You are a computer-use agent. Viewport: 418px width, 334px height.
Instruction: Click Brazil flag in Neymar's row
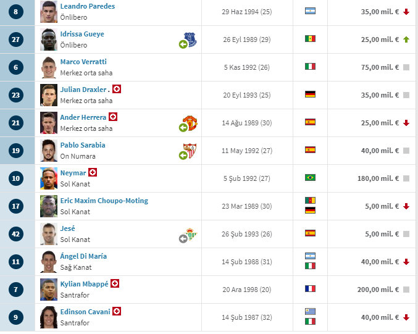310,177
